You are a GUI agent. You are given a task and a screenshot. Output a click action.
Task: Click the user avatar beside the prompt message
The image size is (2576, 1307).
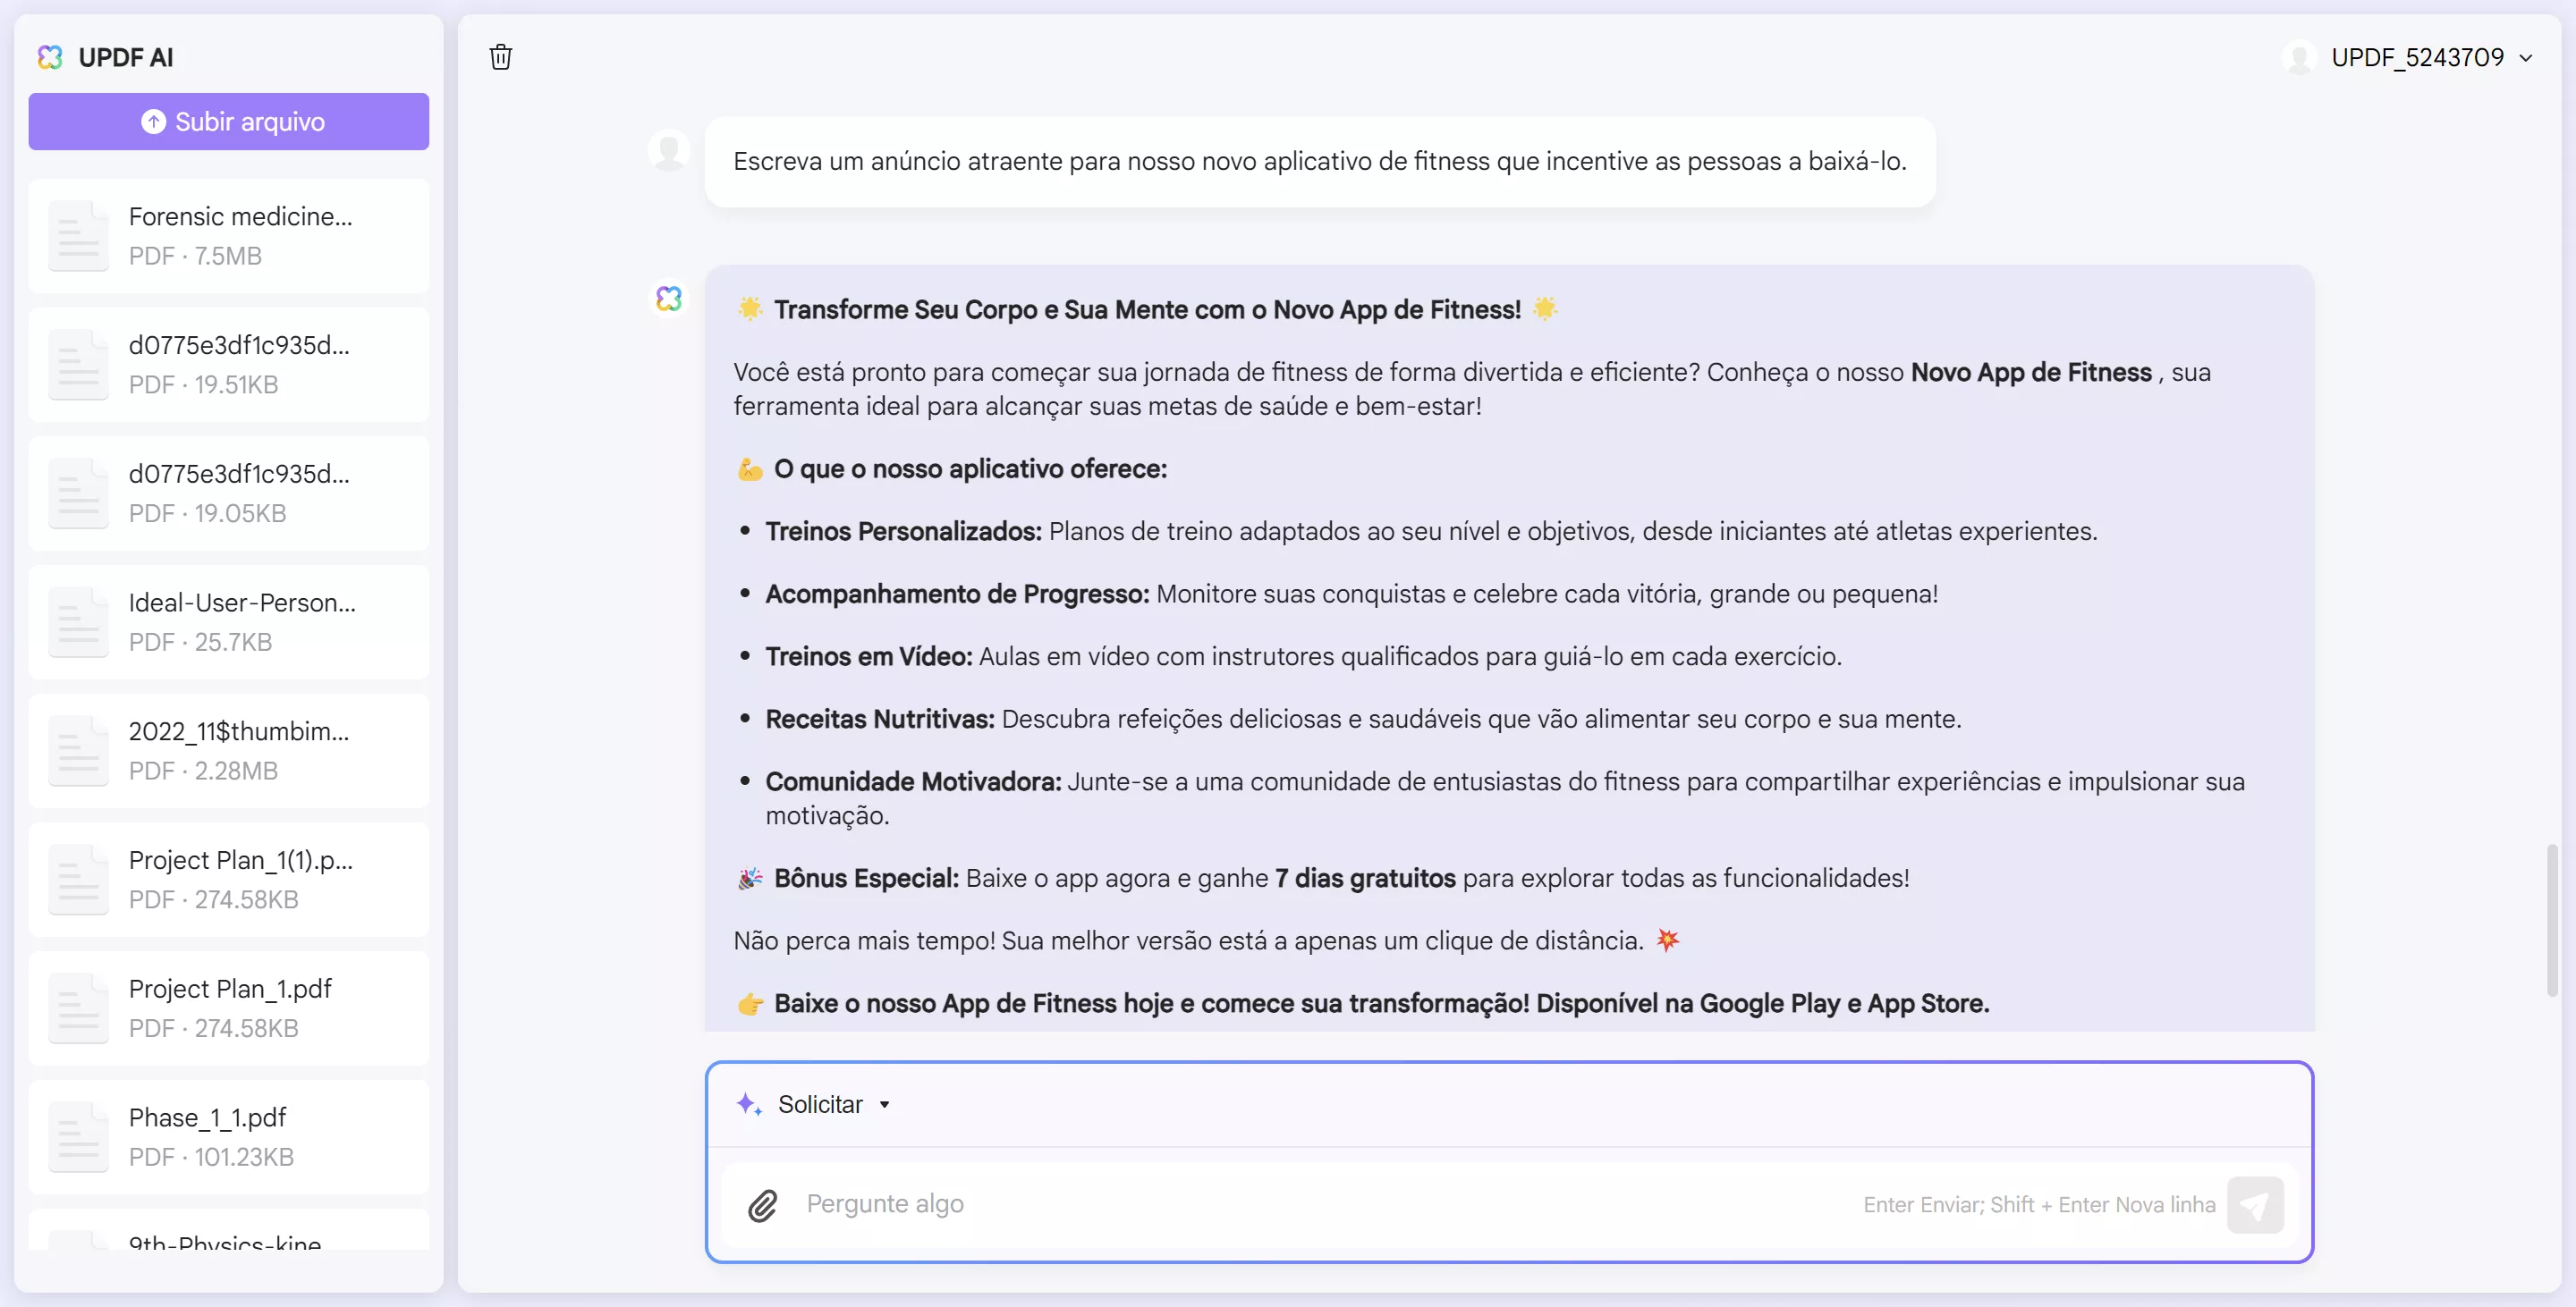coord(669,151)
